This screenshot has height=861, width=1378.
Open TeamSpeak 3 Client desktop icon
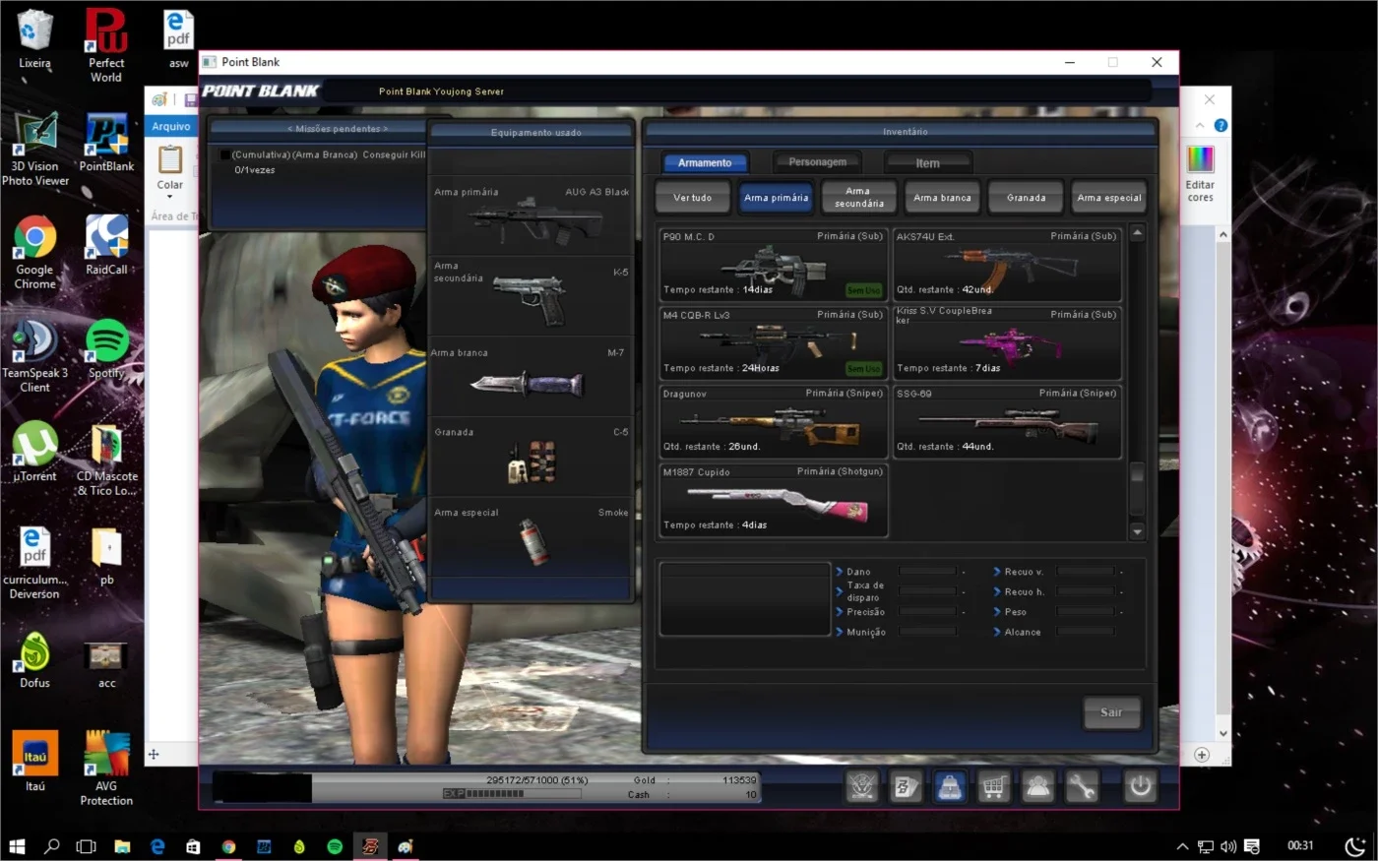click(34, 356)
